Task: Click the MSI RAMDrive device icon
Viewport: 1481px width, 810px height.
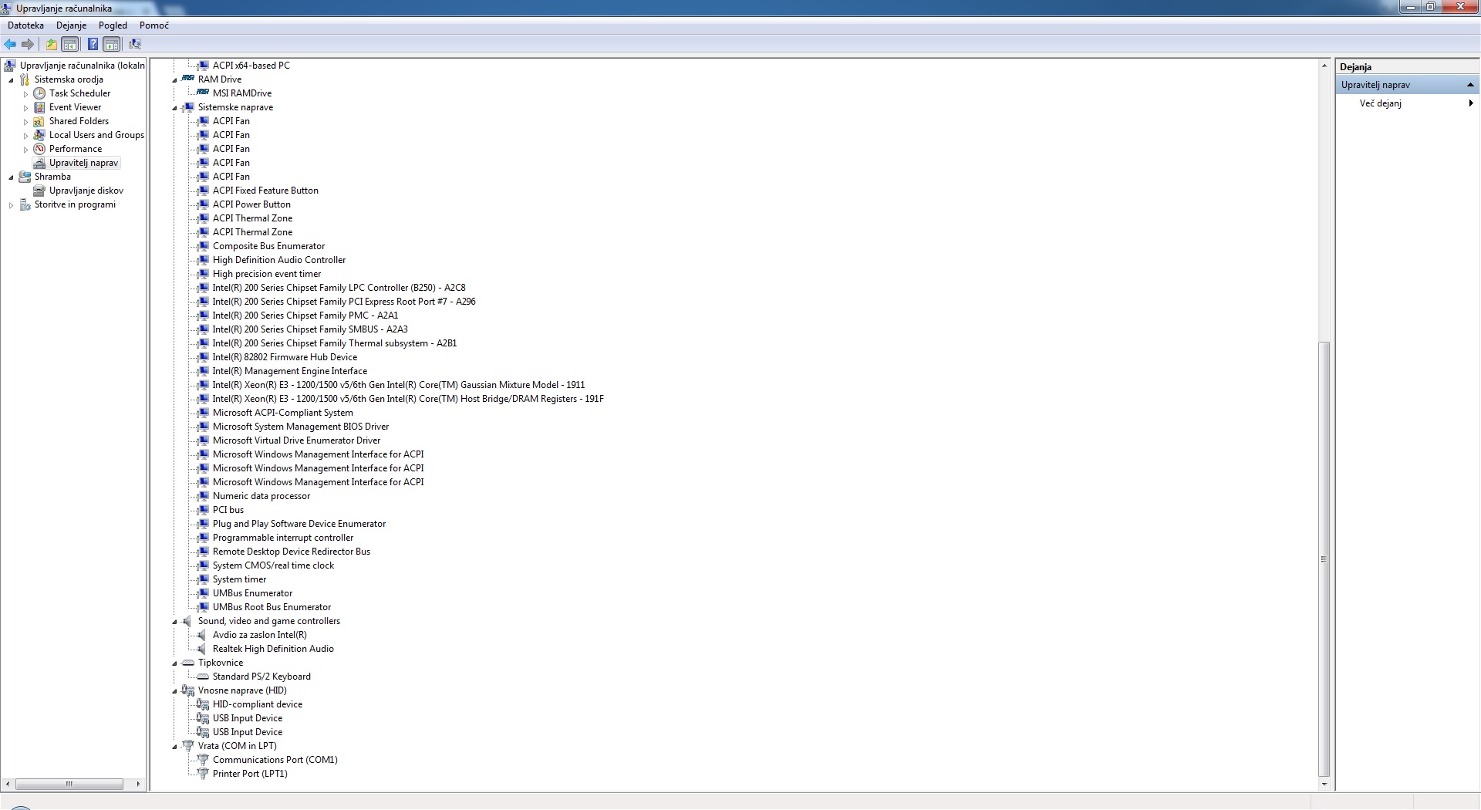Action: click(203, 93)
